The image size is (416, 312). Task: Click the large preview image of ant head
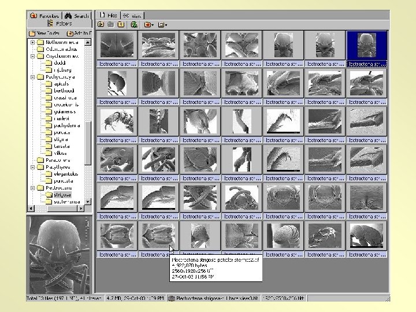pyautogui.click(x=59, y=254)
